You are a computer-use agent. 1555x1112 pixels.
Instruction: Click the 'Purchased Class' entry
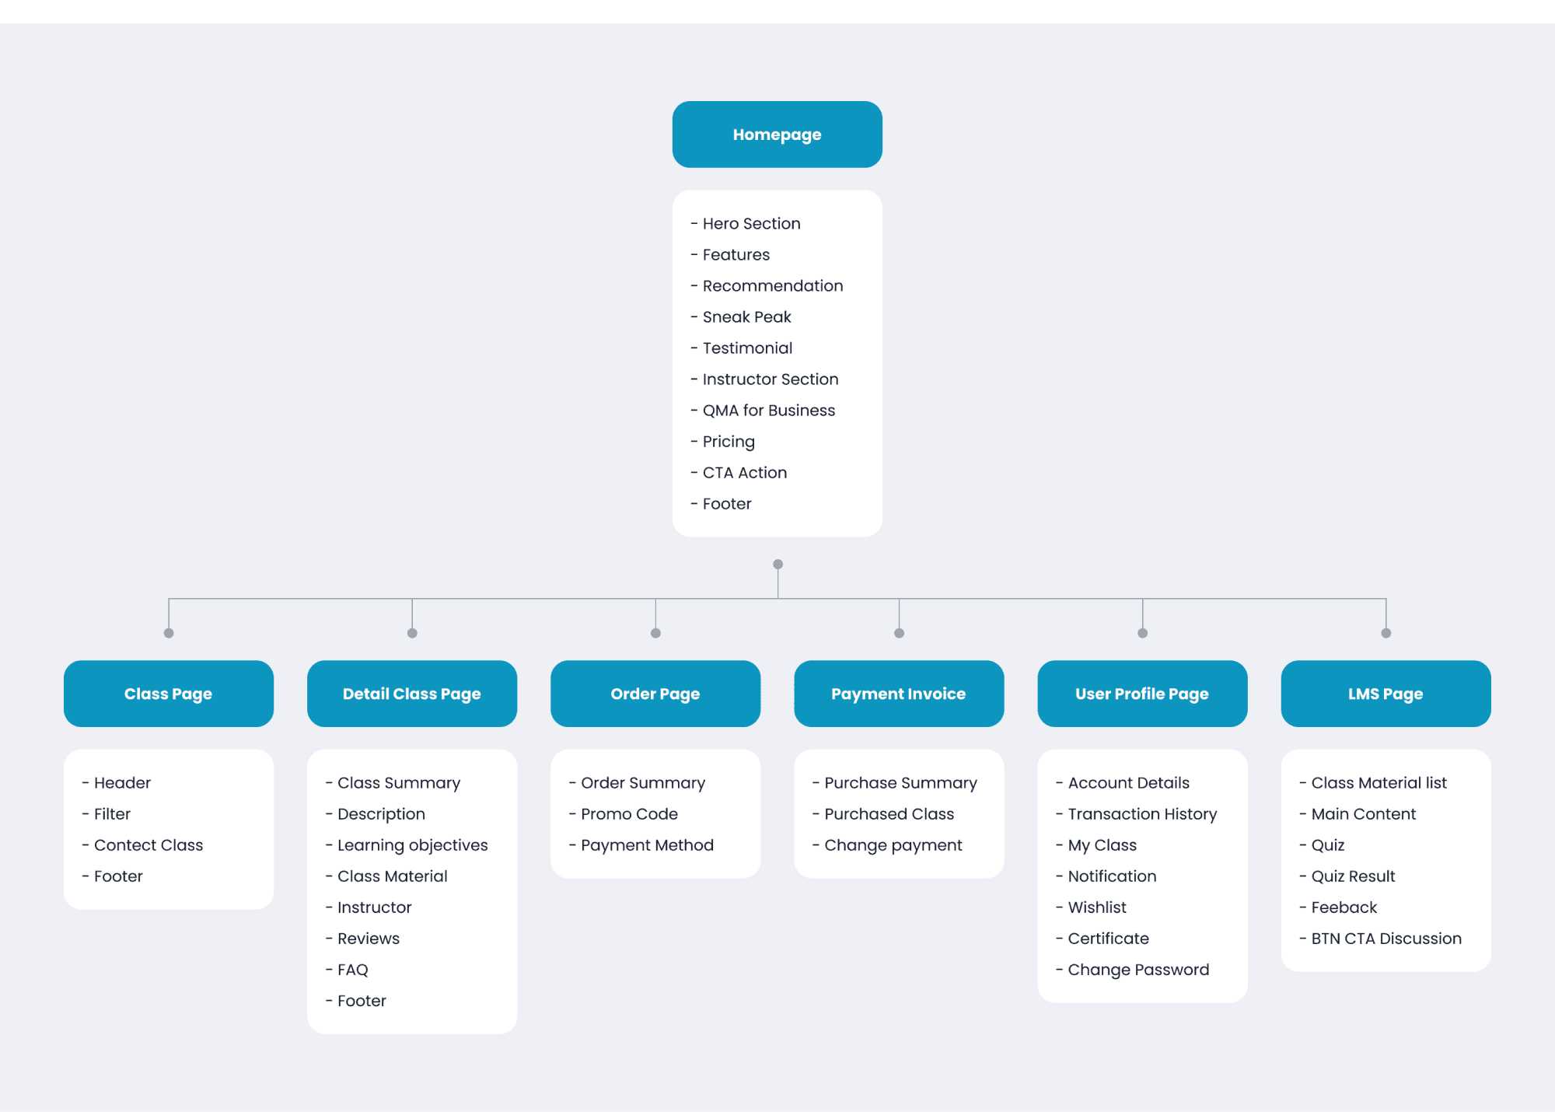pos(883,814)
